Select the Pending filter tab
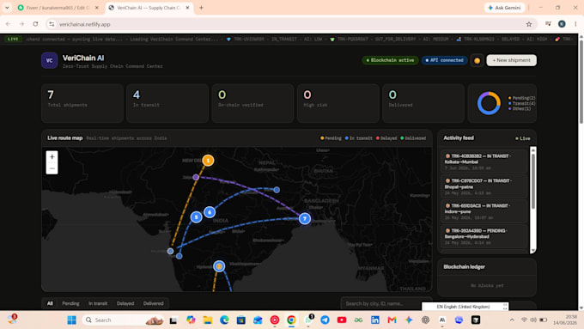 [x=70, y=304]
